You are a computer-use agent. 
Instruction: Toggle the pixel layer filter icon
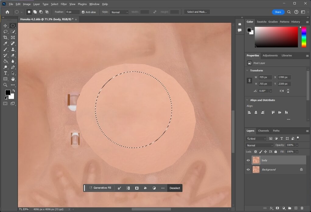click(x=270, y=138)
